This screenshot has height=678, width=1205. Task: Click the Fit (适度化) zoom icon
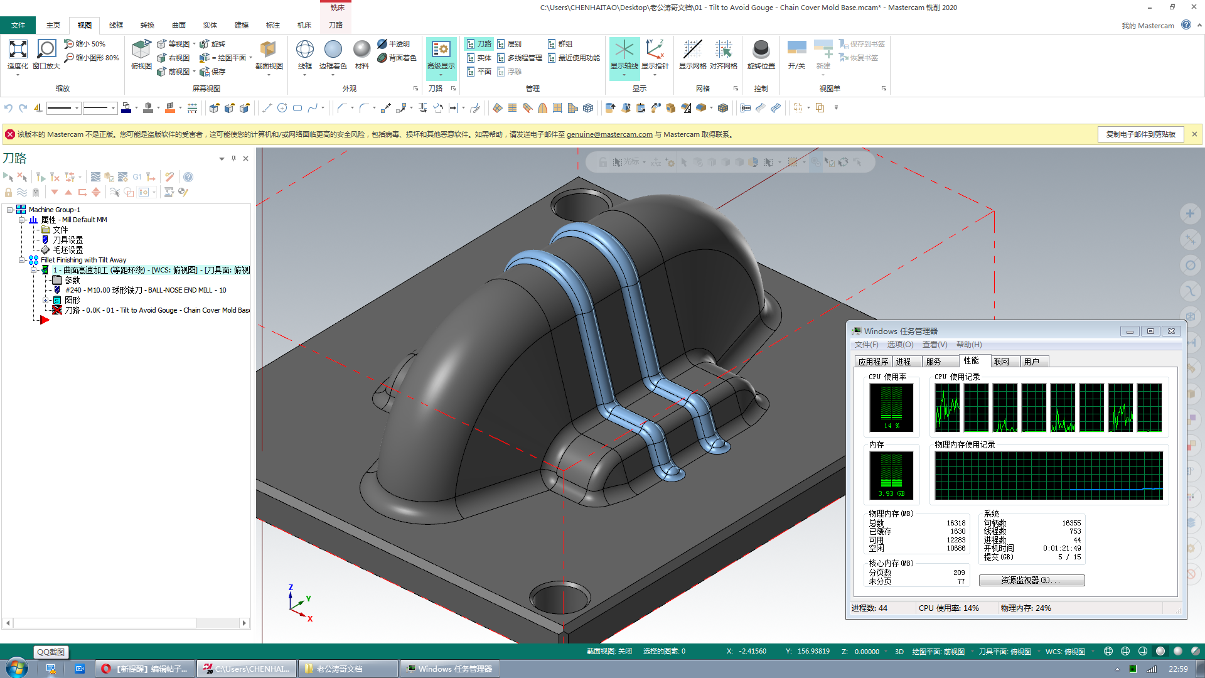[x=18, y=50]
